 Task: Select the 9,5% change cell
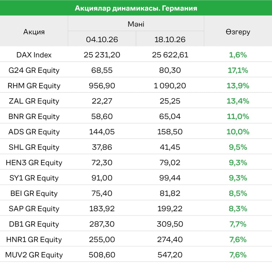click(x=238, y=147)
